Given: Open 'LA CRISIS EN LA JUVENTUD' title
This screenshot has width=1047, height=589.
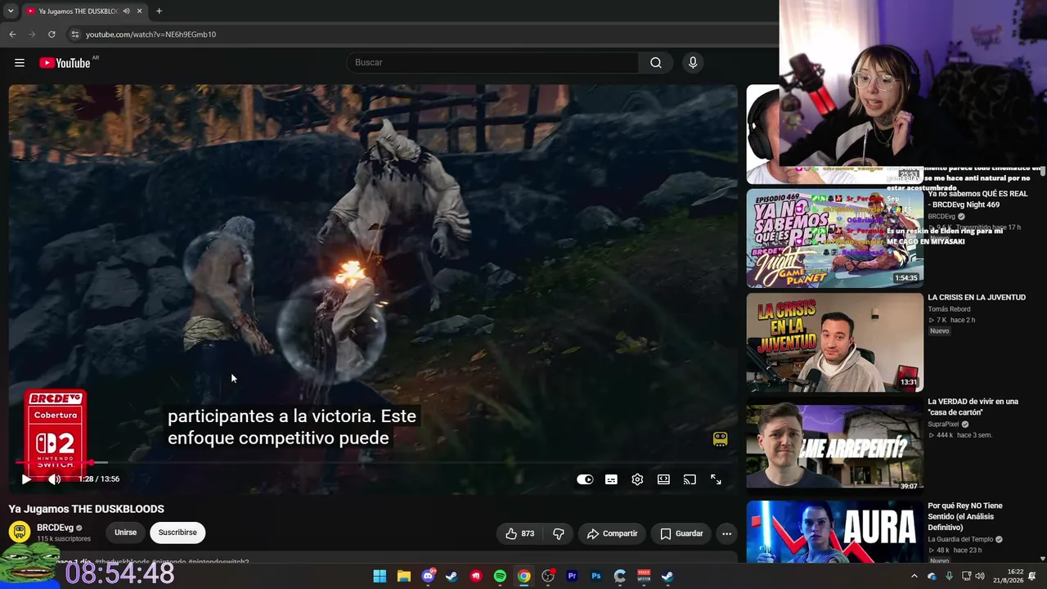Looking at the screenshot, I should click(977, 298).
